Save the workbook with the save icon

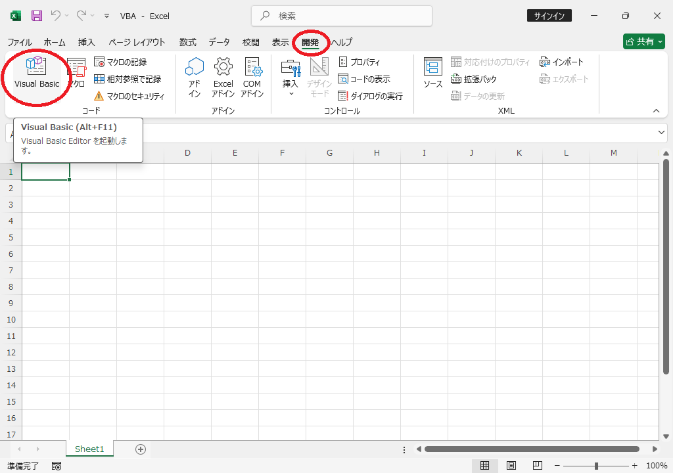pyautogui.click(x=37, y=16)
